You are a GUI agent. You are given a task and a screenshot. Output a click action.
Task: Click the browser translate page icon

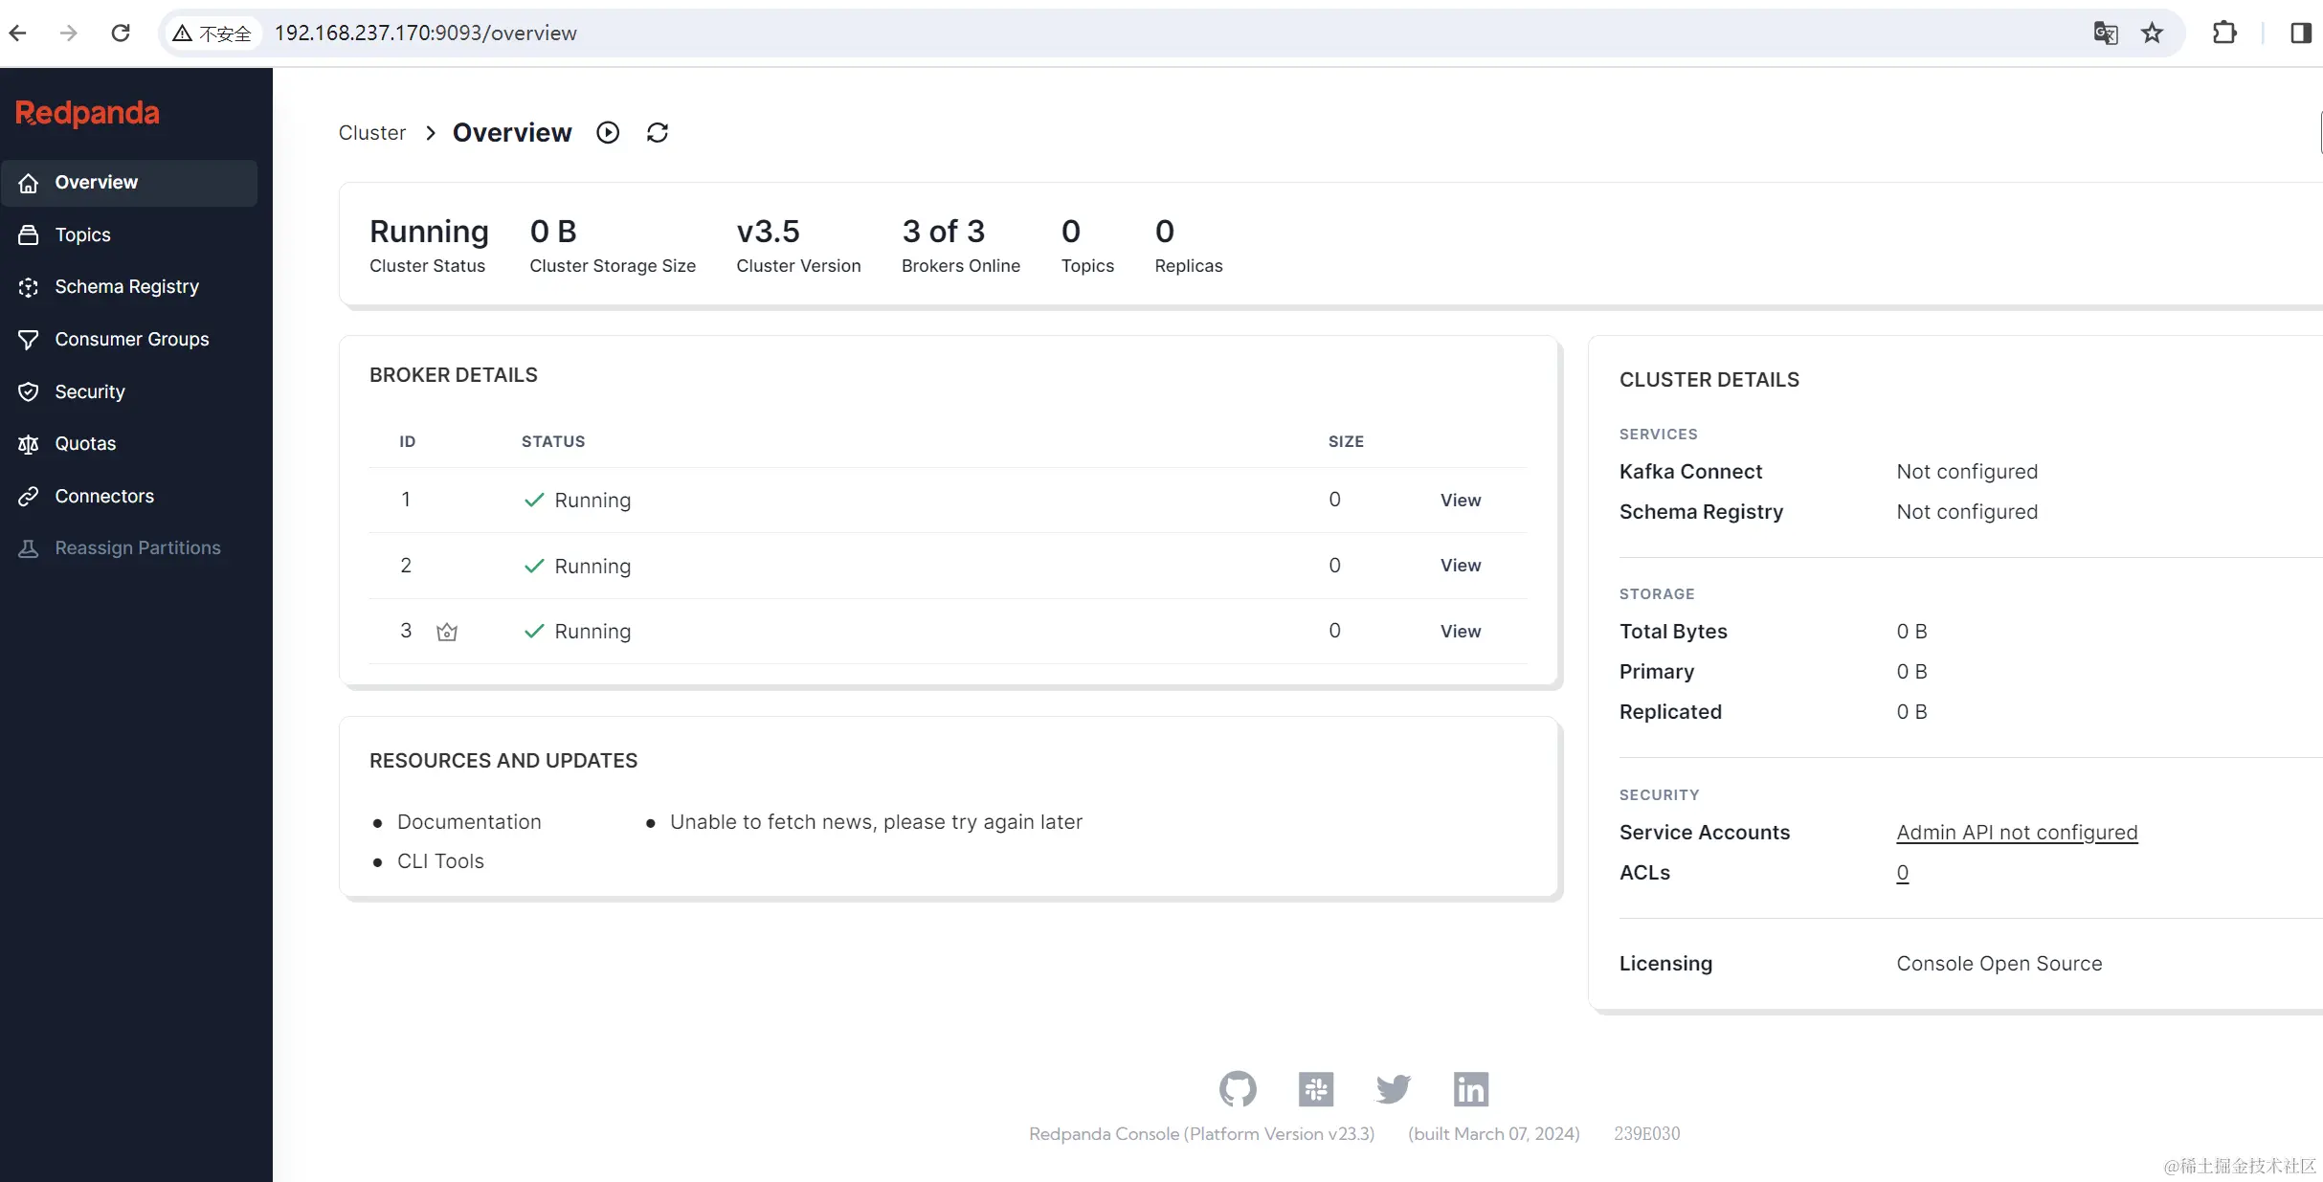point(2105,33)
